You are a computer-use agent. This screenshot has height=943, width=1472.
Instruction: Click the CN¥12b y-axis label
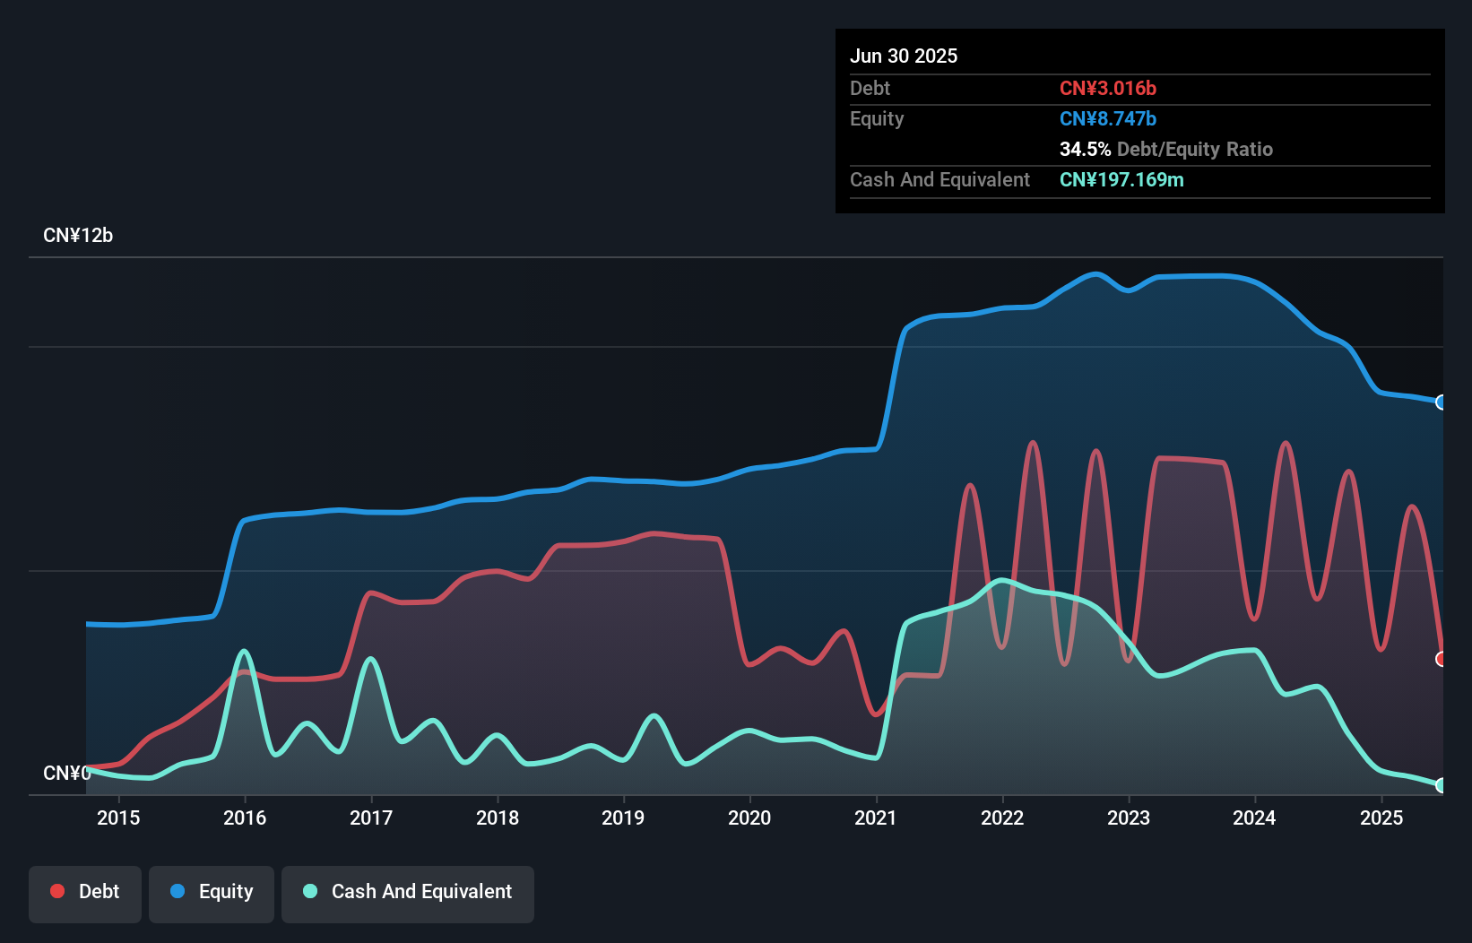coord(78,236)
